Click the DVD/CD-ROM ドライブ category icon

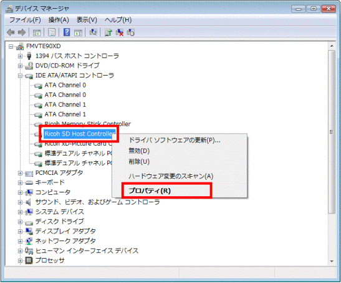pyautogui.click(x=29, y=66)
